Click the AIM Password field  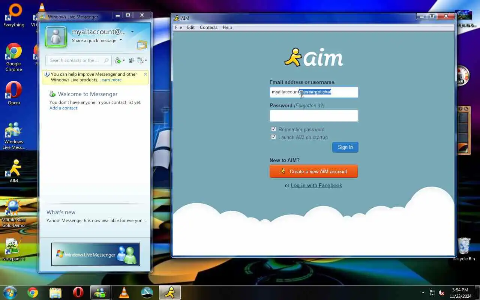pyautogui.click(x=314, y=115)
